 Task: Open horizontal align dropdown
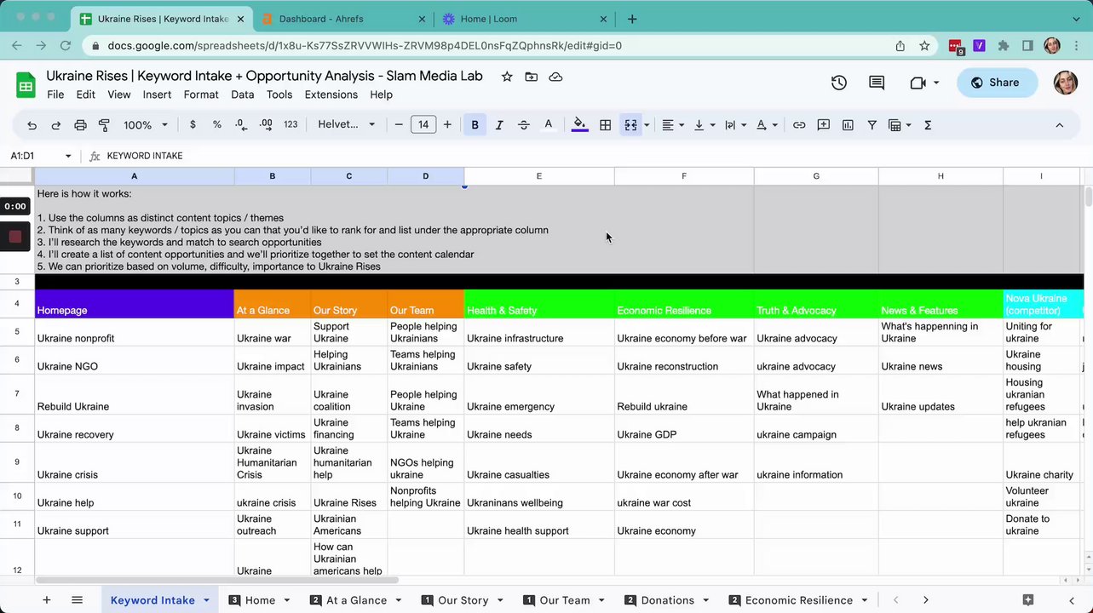672,125
